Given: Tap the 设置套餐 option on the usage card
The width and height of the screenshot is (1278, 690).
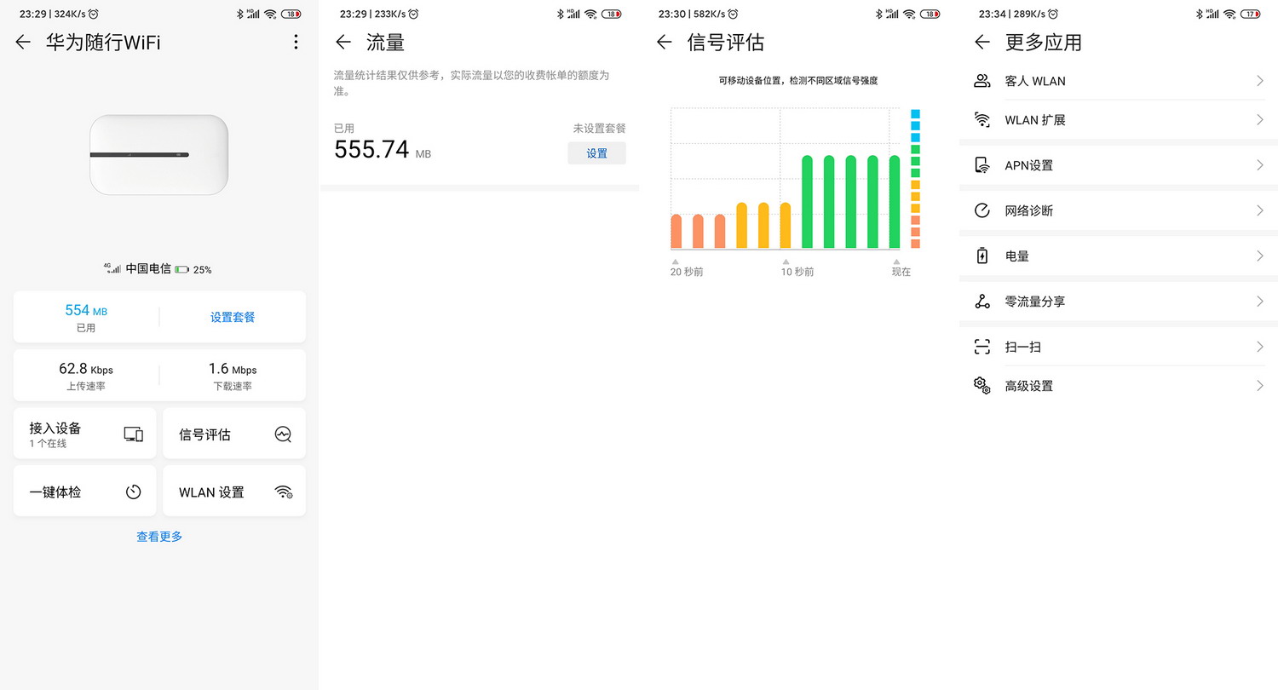Looking at the screenshot, I should [232, 316].
